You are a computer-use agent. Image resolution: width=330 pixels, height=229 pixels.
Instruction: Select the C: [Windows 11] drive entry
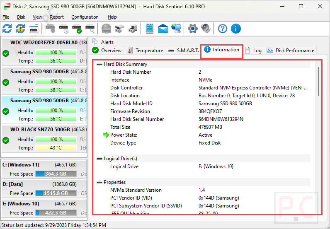click(44, 169)
